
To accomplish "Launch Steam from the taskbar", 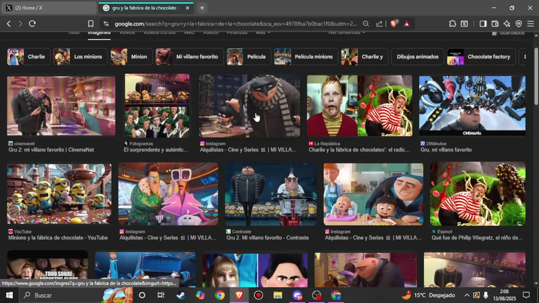I will [x=180, y=295].
